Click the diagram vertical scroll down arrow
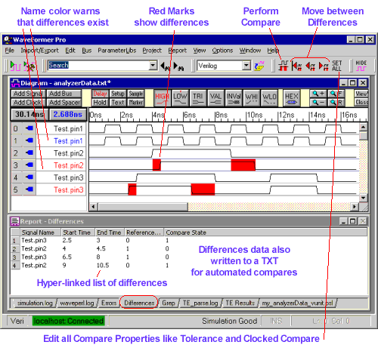The image size is (378, 348). (363, 198)
